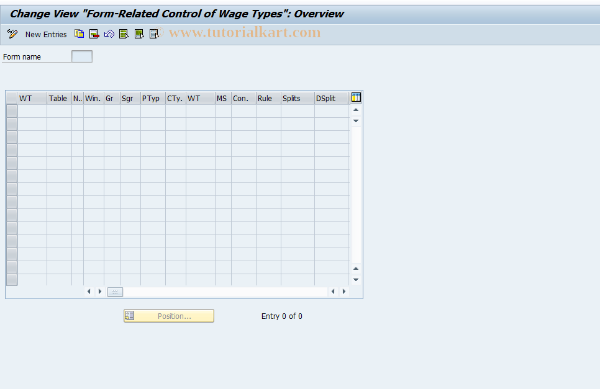600x389 pixels.
Task: Click the Splits column header
Action: (x=298, y=98)
